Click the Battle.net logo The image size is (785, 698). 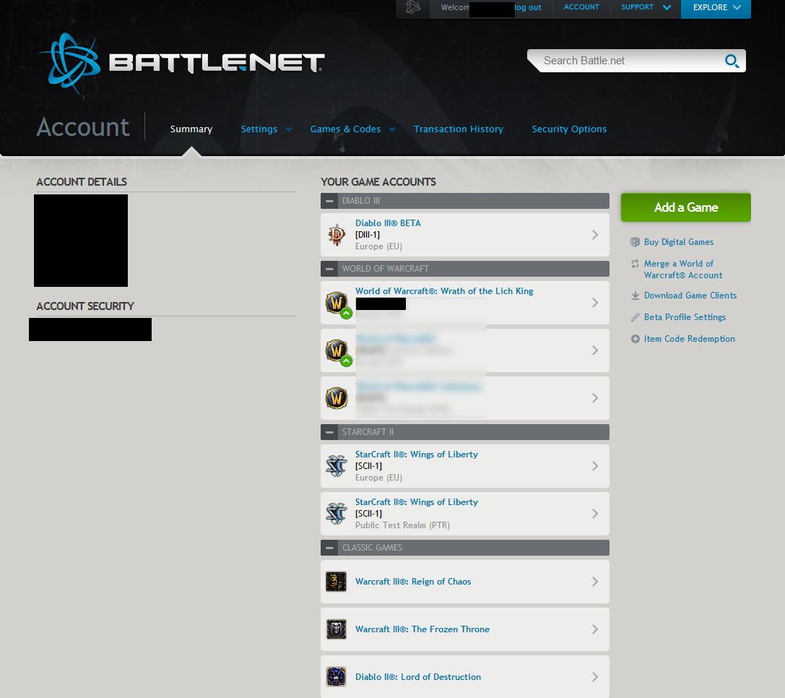181,62
